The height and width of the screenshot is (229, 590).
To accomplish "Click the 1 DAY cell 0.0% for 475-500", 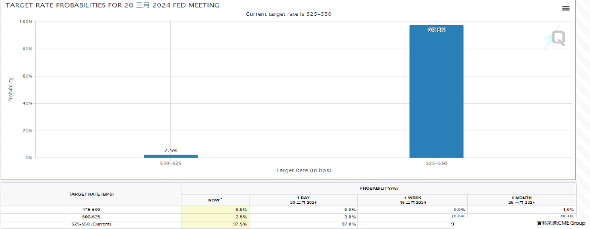I will 304,210.
